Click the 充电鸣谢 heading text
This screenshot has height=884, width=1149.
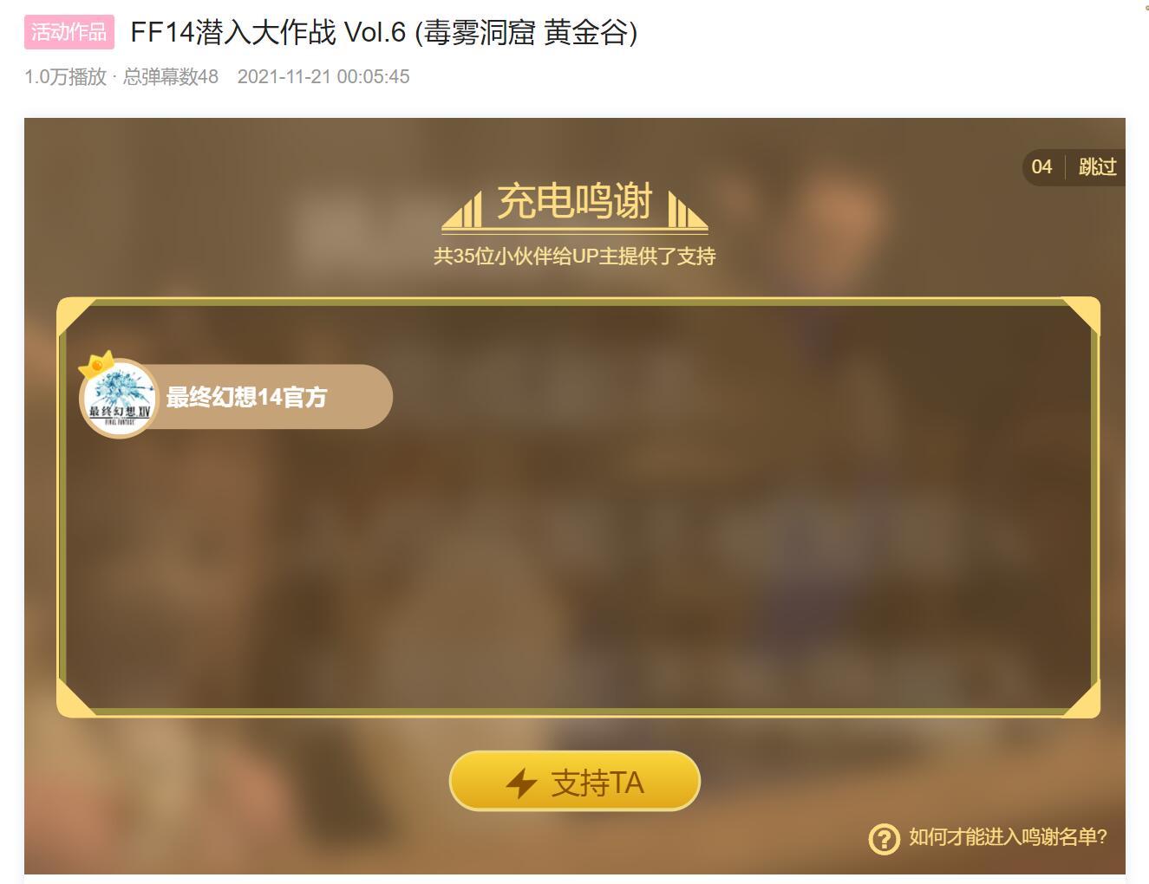point(574,202)
